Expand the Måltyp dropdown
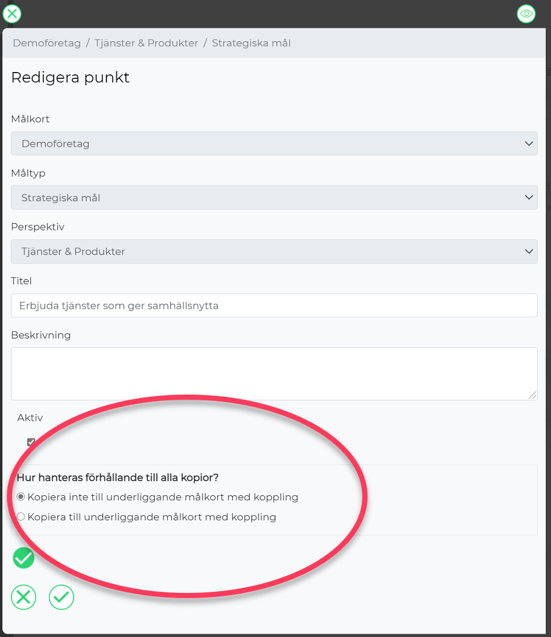The image size is (551, 637). click(274, 197)
